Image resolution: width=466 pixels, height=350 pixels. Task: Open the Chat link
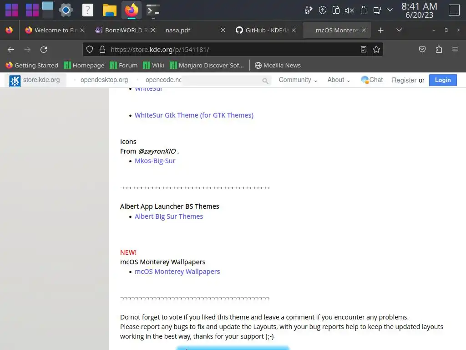[371, 80]
